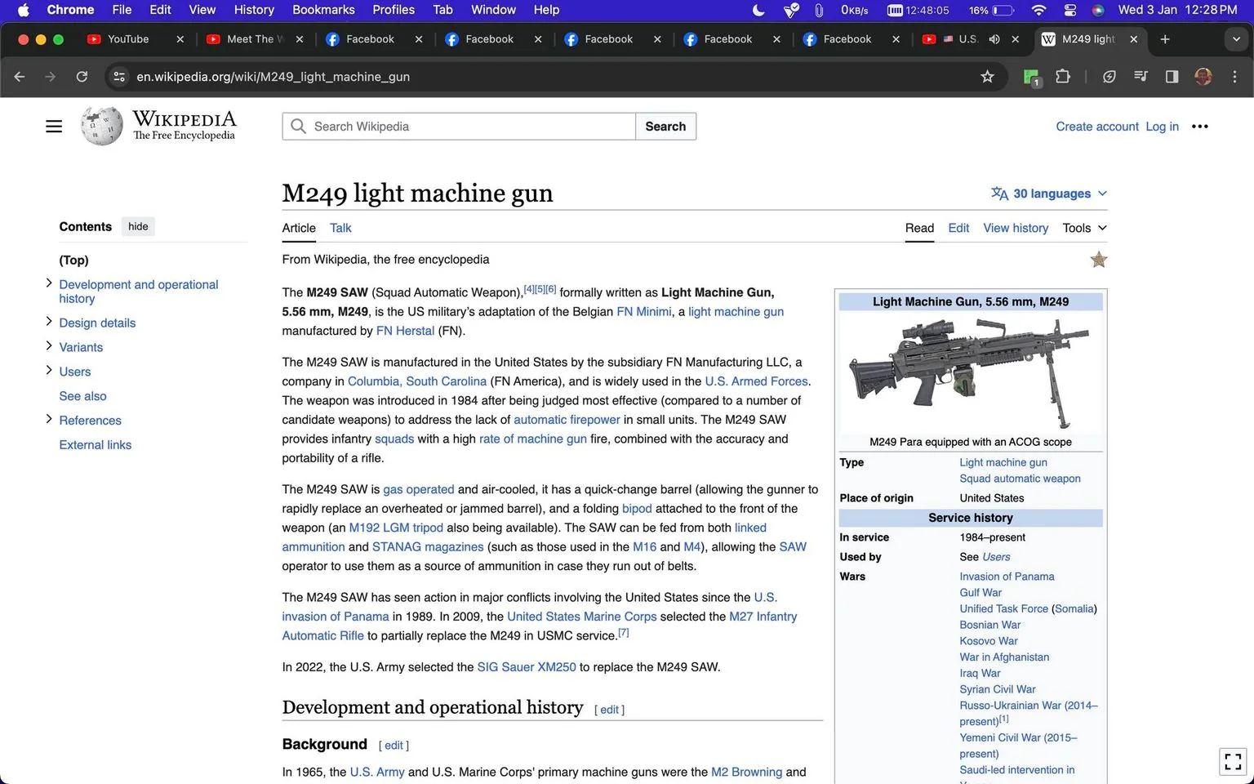
Task: Click the M249 Para image thumbnail
Action: 970,372
